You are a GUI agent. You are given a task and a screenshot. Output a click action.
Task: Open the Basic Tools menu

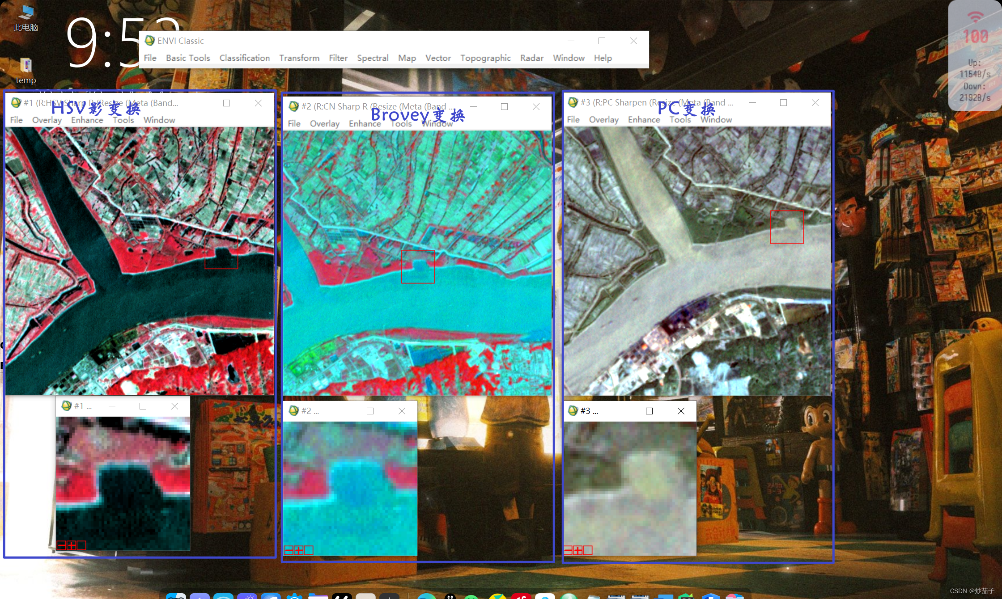point(188,58)
